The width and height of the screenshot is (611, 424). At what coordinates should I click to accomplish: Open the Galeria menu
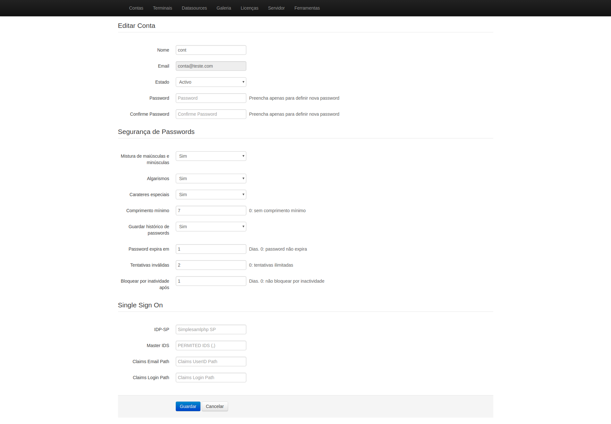(224, 8)
